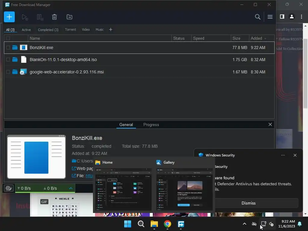Click the Chrome page vertical scrollbar

pos(305,73)
